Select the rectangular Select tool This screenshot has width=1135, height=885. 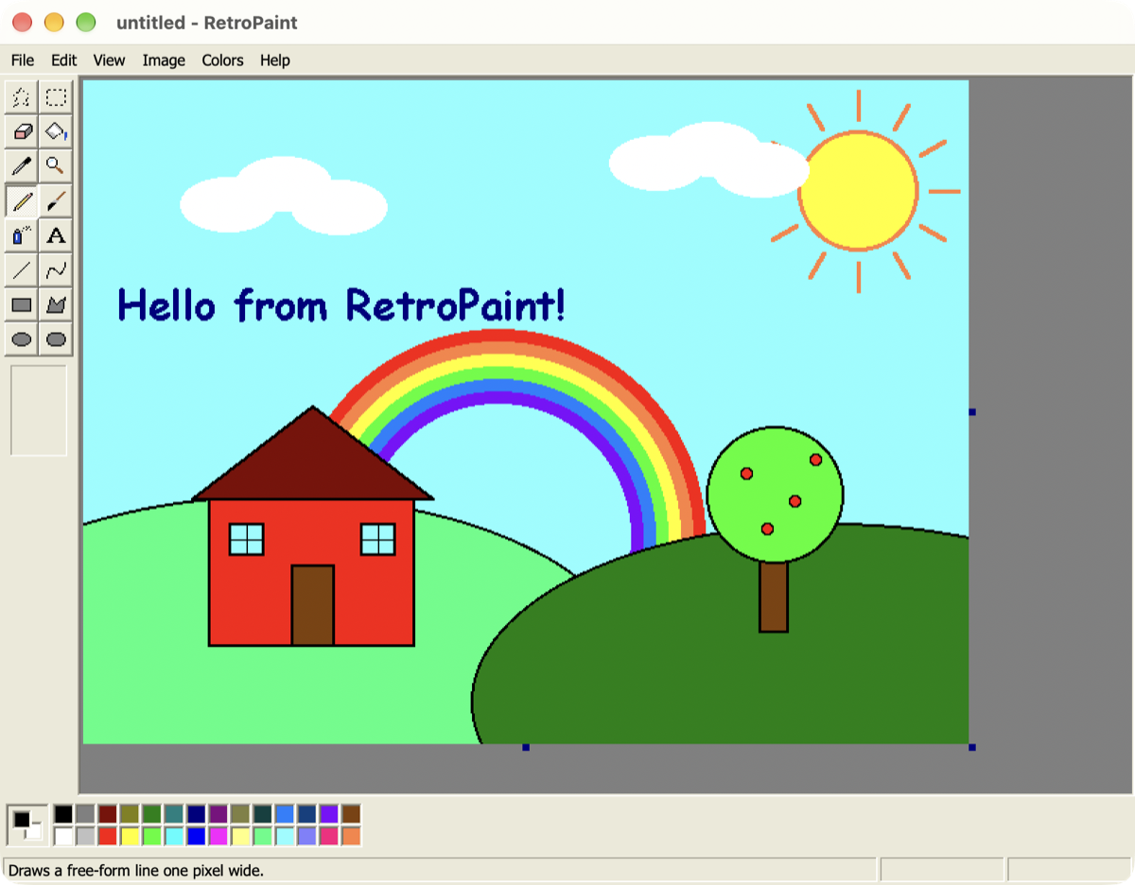pyautogui.click(x=57, y=97)
